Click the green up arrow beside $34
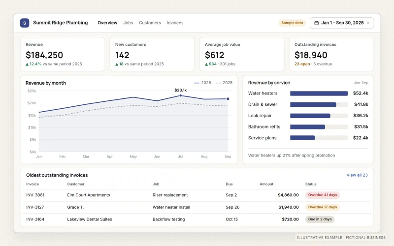The width and height of the screenshot is (394, 246). pyautogui.click(x=206, y=64)
